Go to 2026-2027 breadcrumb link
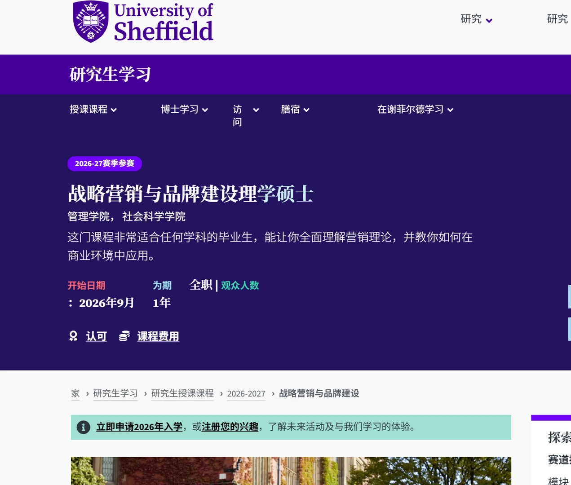571x485 pixels. click(x=246, y=394)
